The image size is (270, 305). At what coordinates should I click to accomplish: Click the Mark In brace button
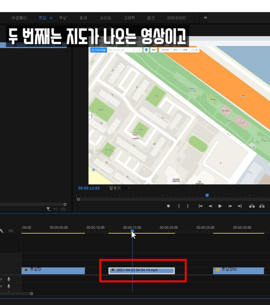click(x=179, y=206)
